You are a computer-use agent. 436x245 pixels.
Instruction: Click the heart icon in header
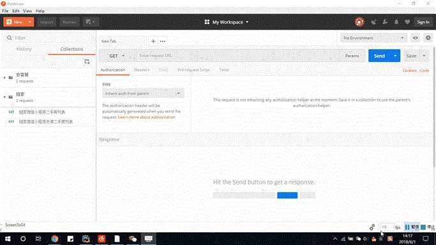[407, 22]
